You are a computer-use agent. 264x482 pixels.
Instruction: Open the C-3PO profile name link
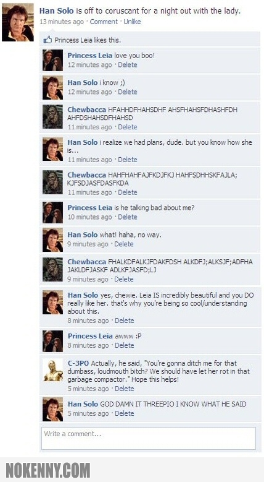(x=78, y=363)
